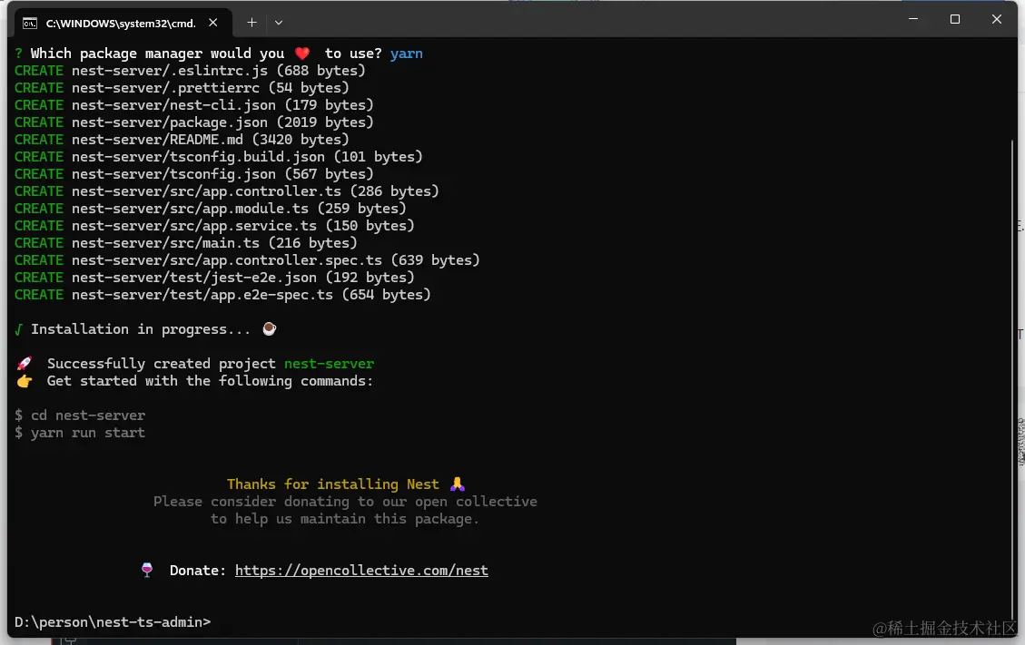Click the app.e2e-spec.ts CREATE line
This screenshot has width=1025, height=645.
coord(222,295)
